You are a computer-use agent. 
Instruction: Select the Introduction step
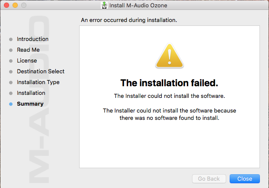[32, 39]
